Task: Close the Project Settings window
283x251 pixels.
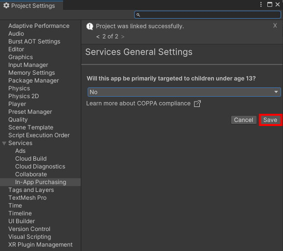Action: (278, 4)
